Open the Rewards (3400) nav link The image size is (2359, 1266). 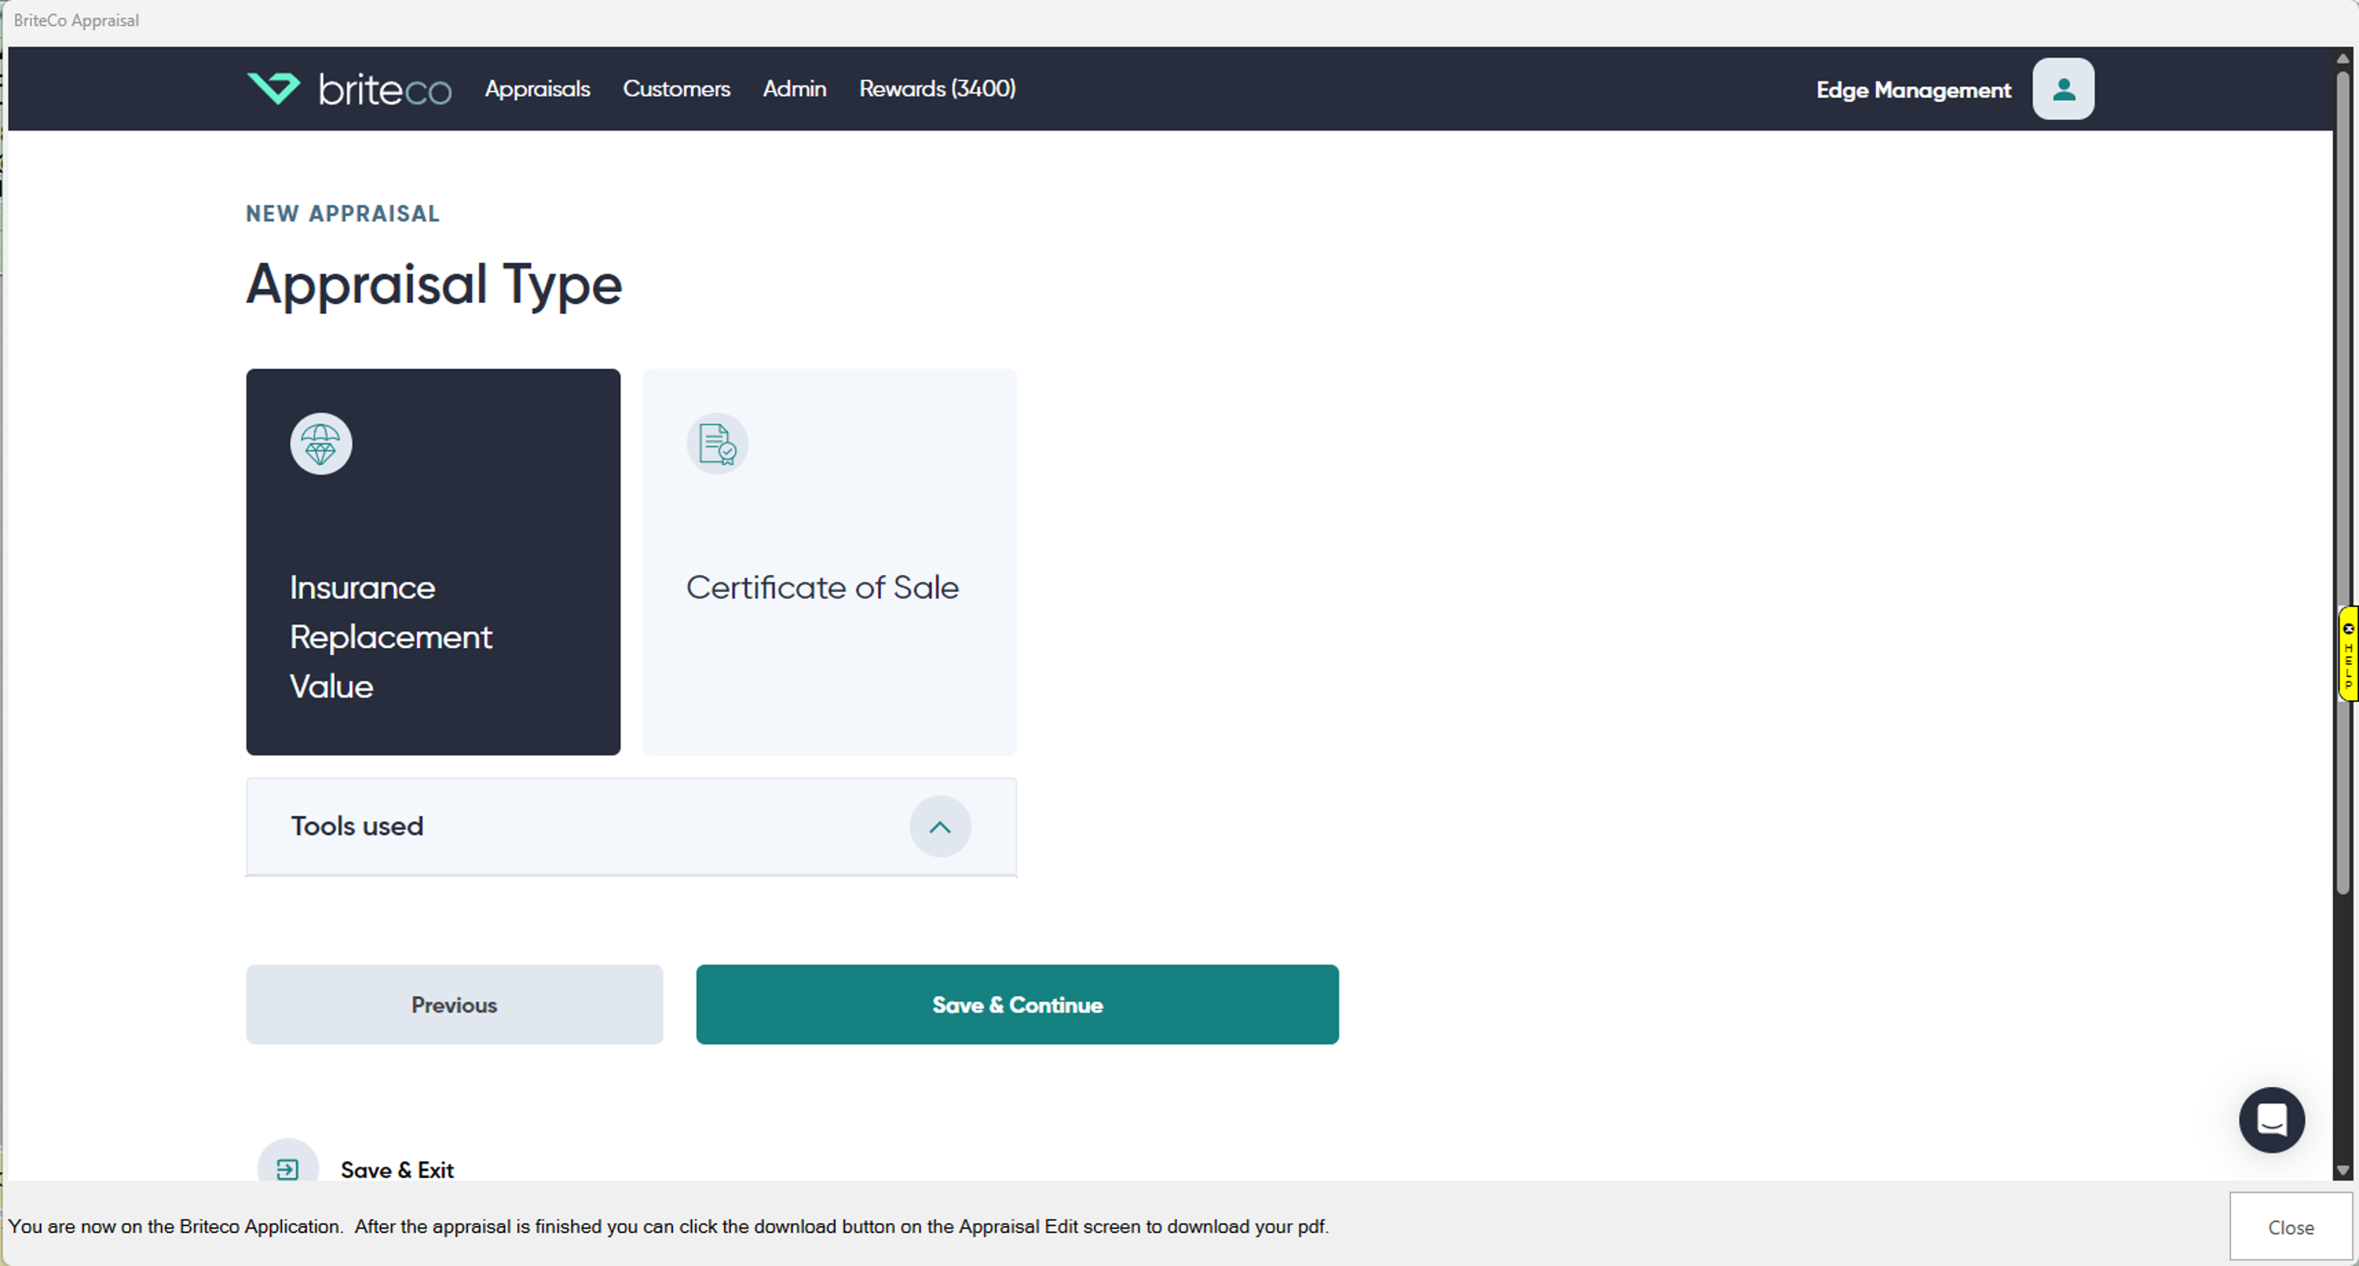937,89
